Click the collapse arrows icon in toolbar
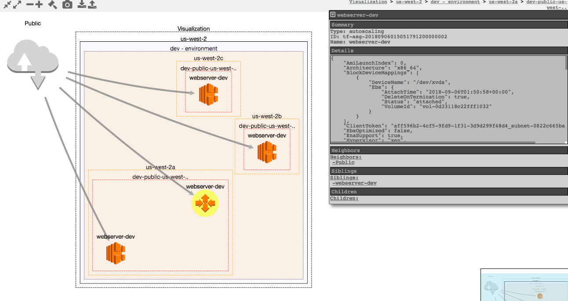The height and width of the screenshot is (301, 568). coord(7,5)
